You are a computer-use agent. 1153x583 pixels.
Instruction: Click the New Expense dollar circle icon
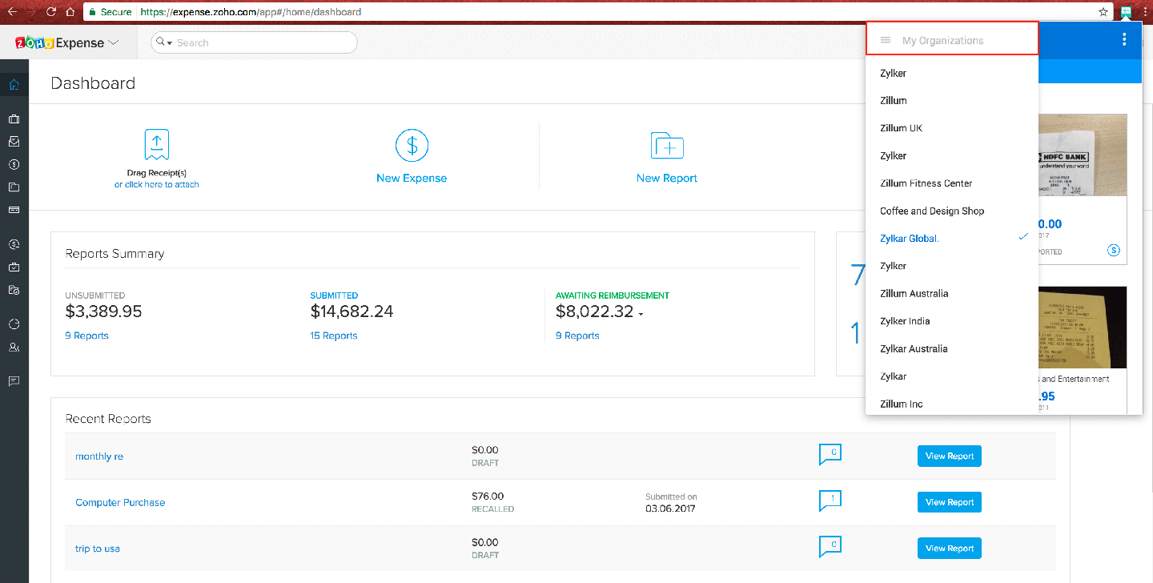click(412, 146)
